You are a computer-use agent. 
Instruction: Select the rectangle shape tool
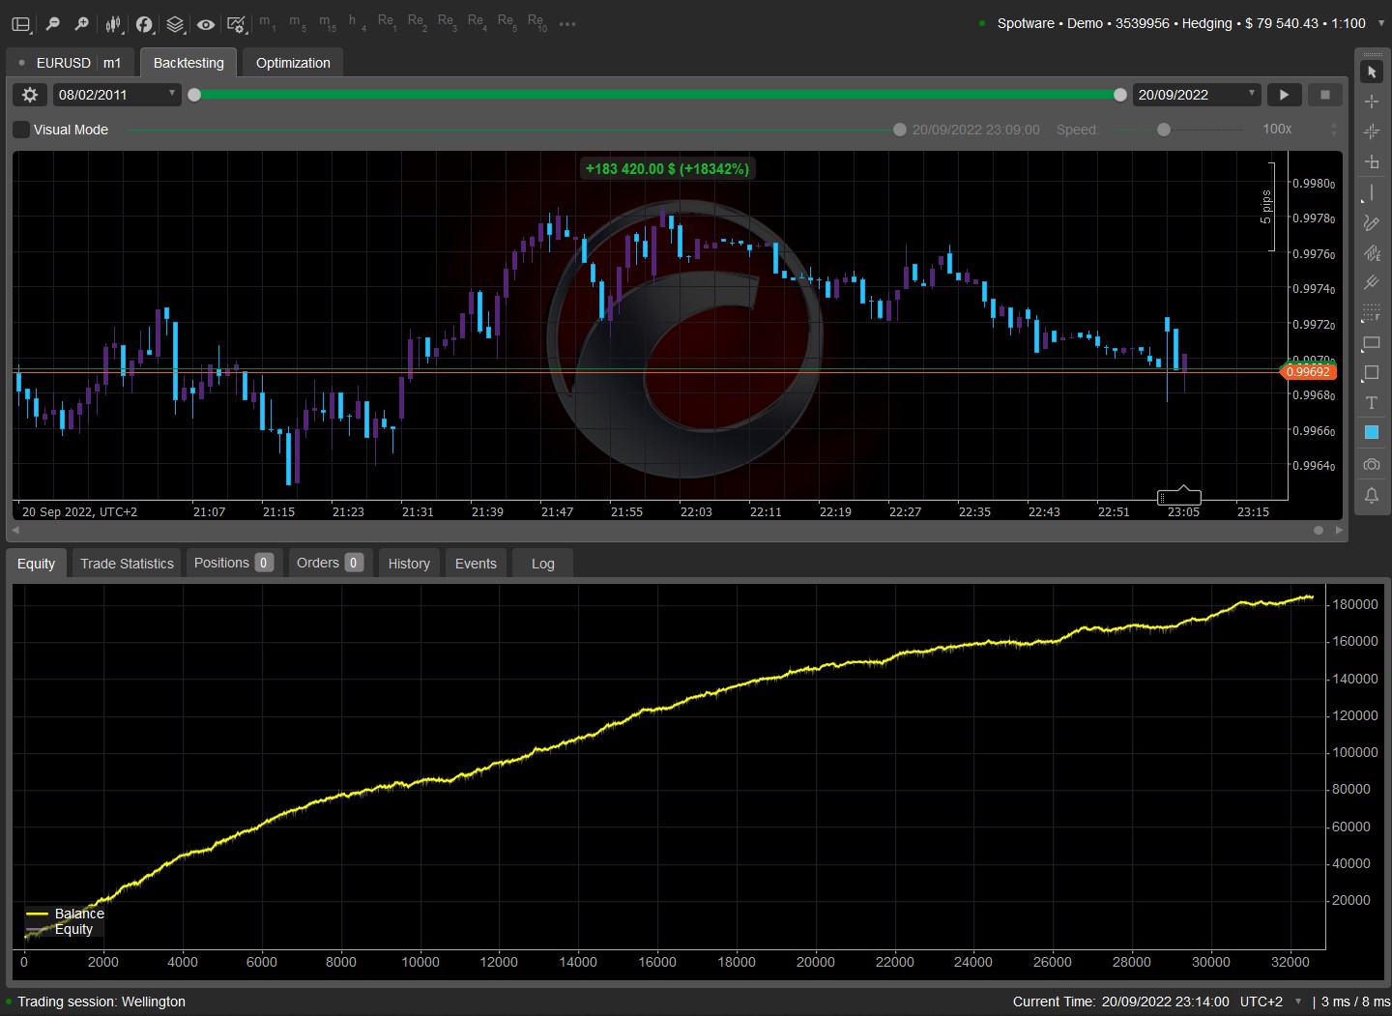pyautogui.click(x=1372, y=343)
